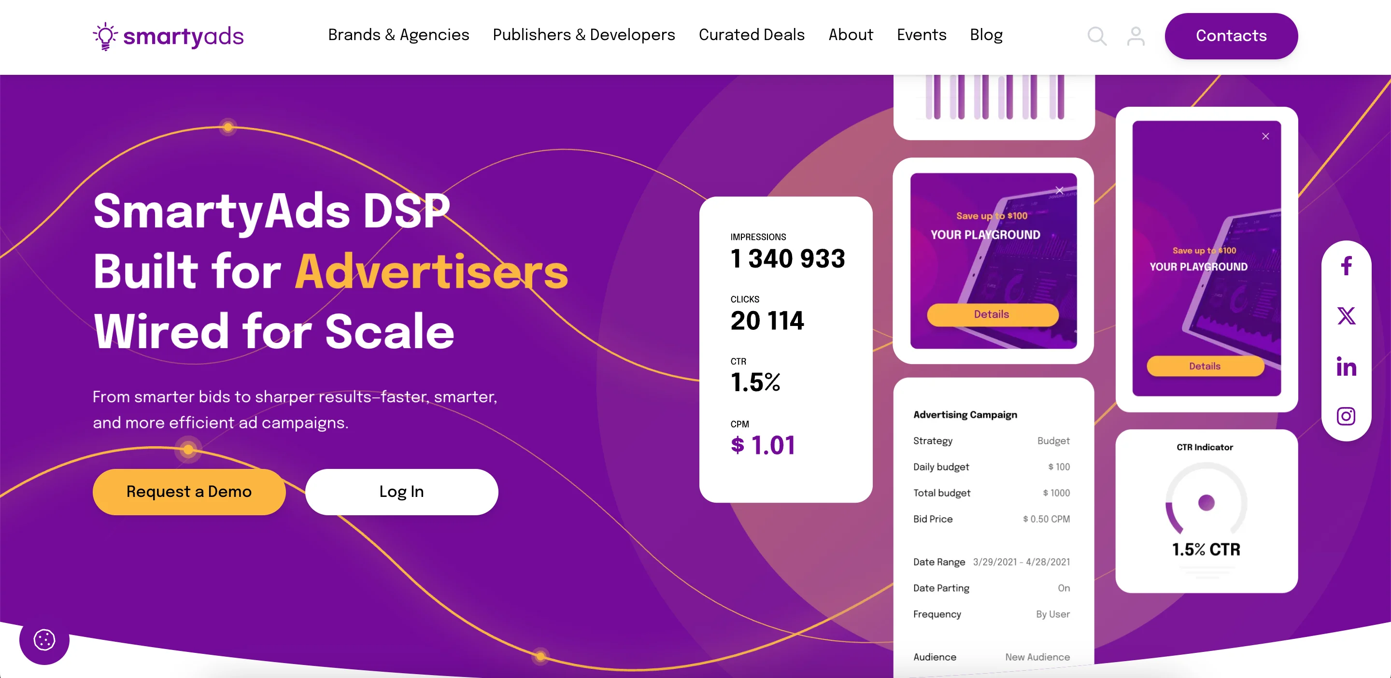The width and height of the screenshot is (1391, 678).
Task: Open cookie settings icon
Action: coord(44,640)
